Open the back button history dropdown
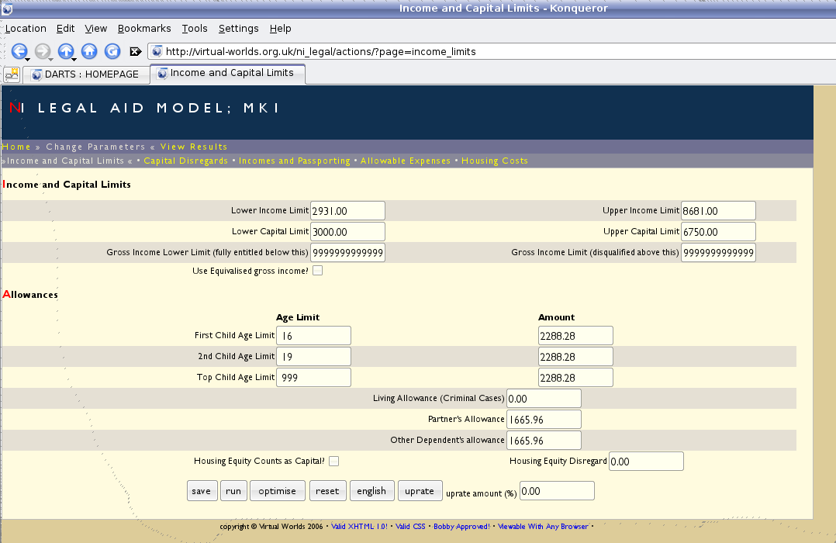This screenshot has width=836, height=543. 28,57
